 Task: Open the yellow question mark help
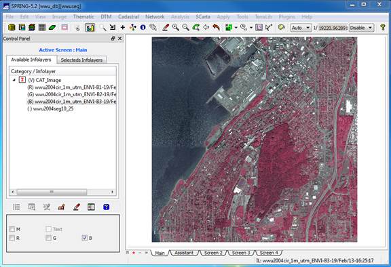383,27
